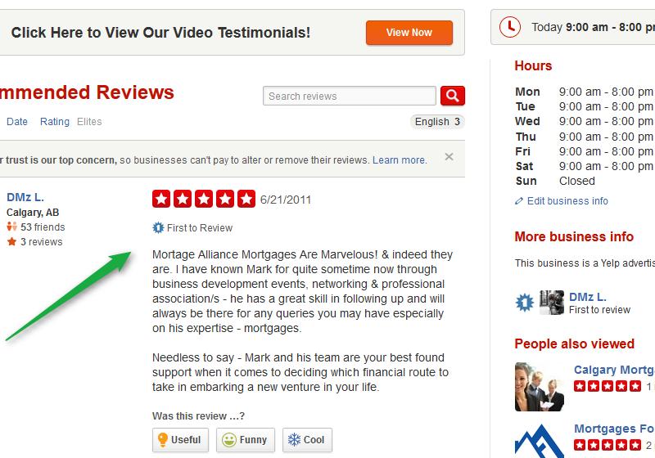Sort reviews by Date
The height and width of the screenshot is (458, 655).
17,122
